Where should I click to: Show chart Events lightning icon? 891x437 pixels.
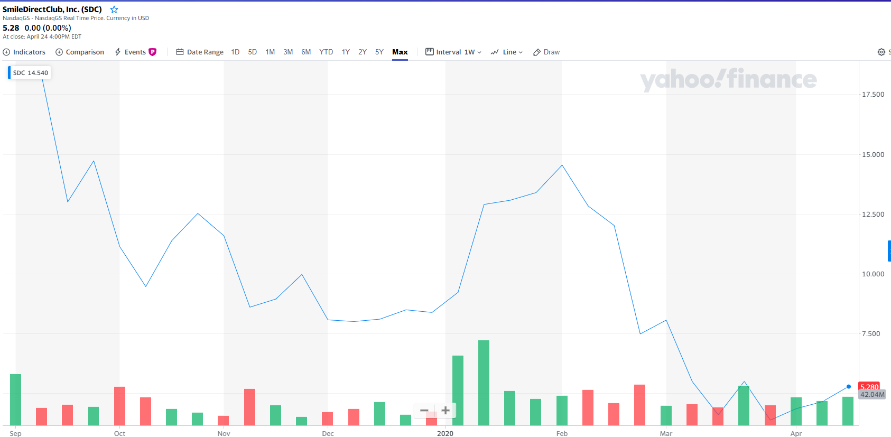tap(118, 52)
